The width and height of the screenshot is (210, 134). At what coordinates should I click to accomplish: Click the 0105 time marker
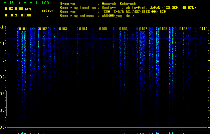pyautogui.click(x=103, y=29)
